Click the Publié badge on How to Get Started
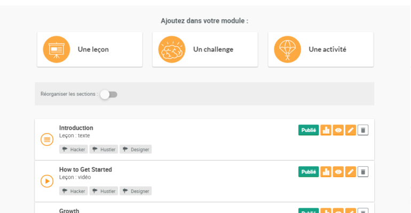 309,171
